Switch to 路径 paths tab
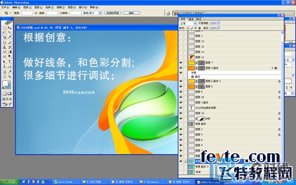 (199, 19)
